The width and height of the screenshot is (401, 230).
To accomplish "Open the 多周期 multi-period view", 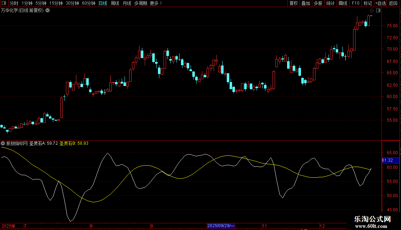I will [141, 3].
